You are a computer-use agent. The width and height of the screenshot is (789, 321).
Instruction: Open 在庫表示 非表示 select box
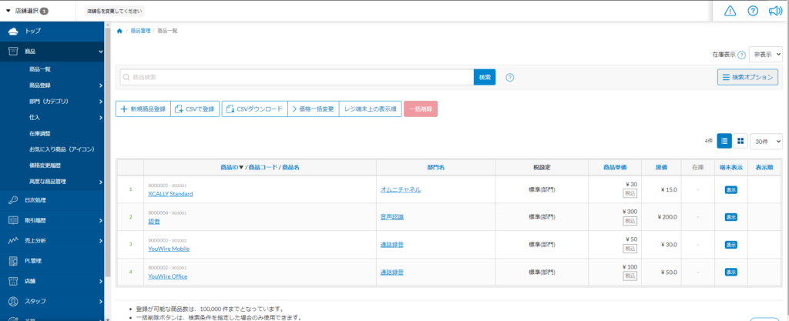point(766,54)
